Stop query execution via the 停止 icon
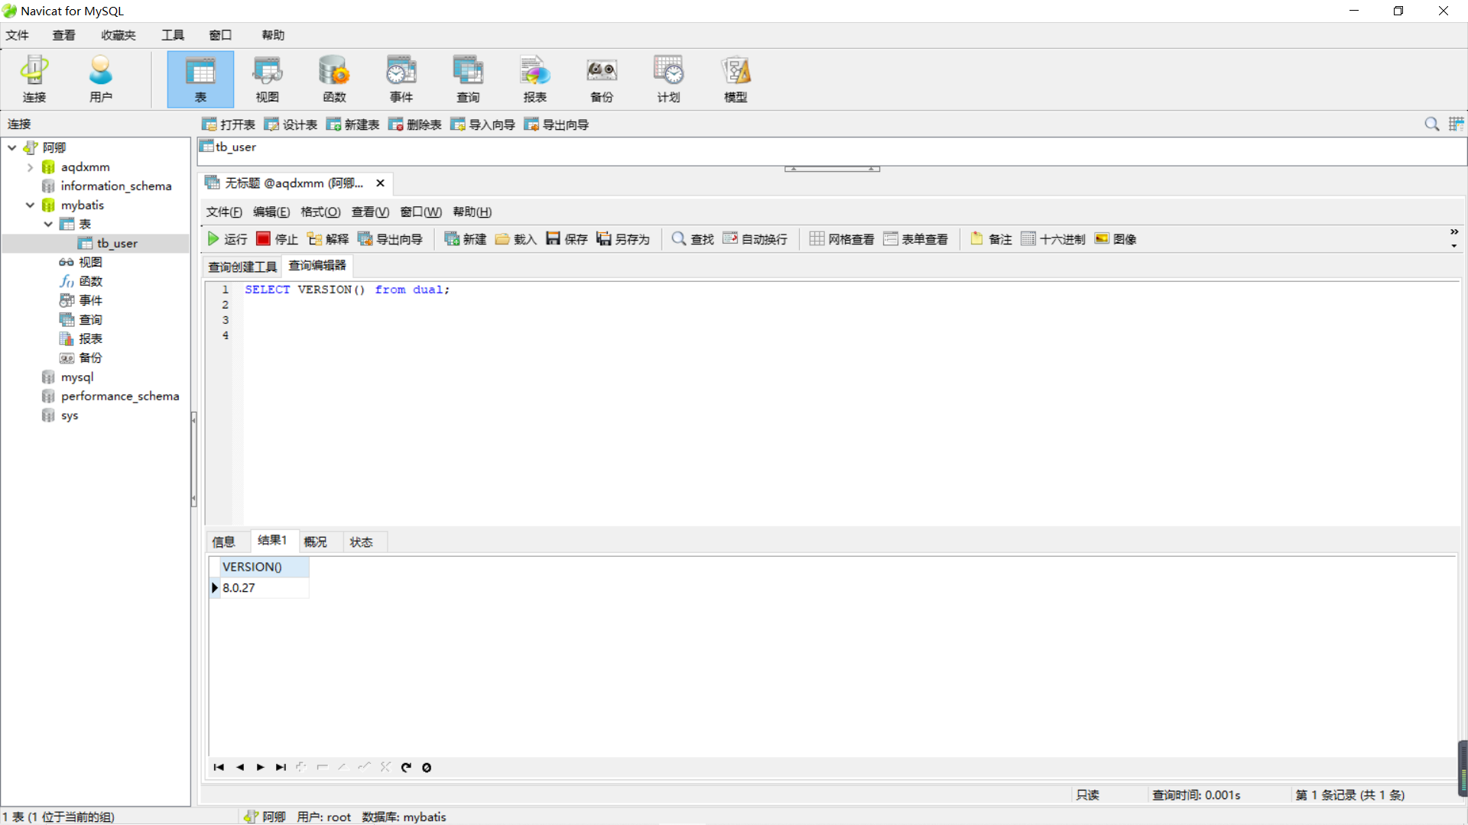This screenshot has height=825, width=1468. [276, 238]
